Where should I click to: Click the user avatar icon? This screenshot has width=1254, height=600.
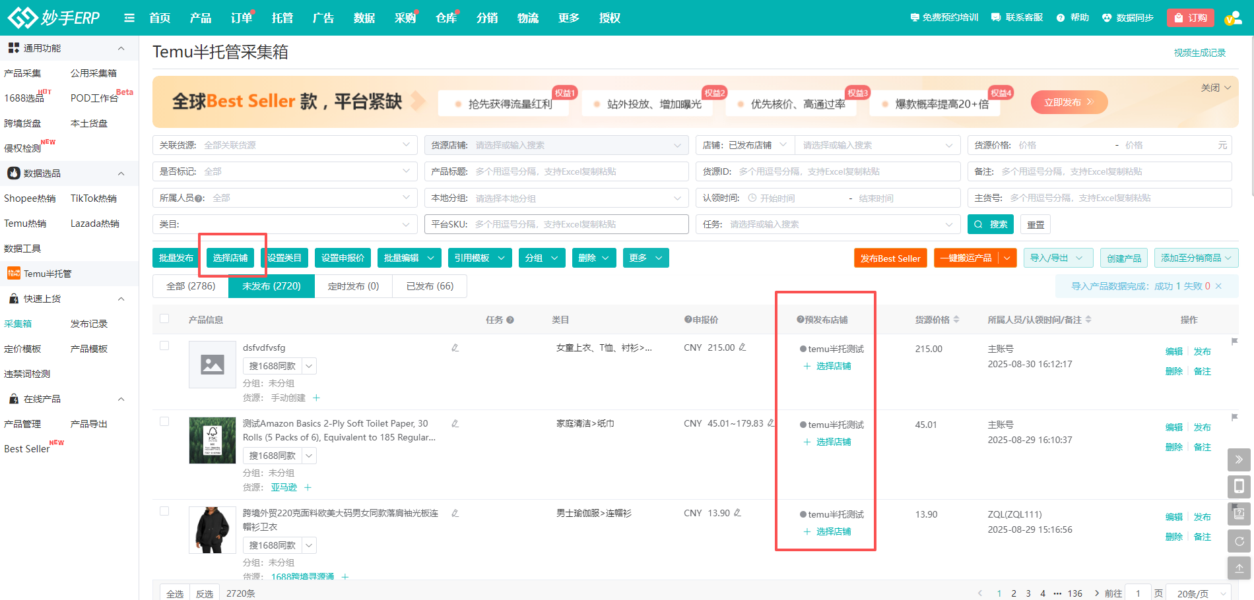point(1233,18)
